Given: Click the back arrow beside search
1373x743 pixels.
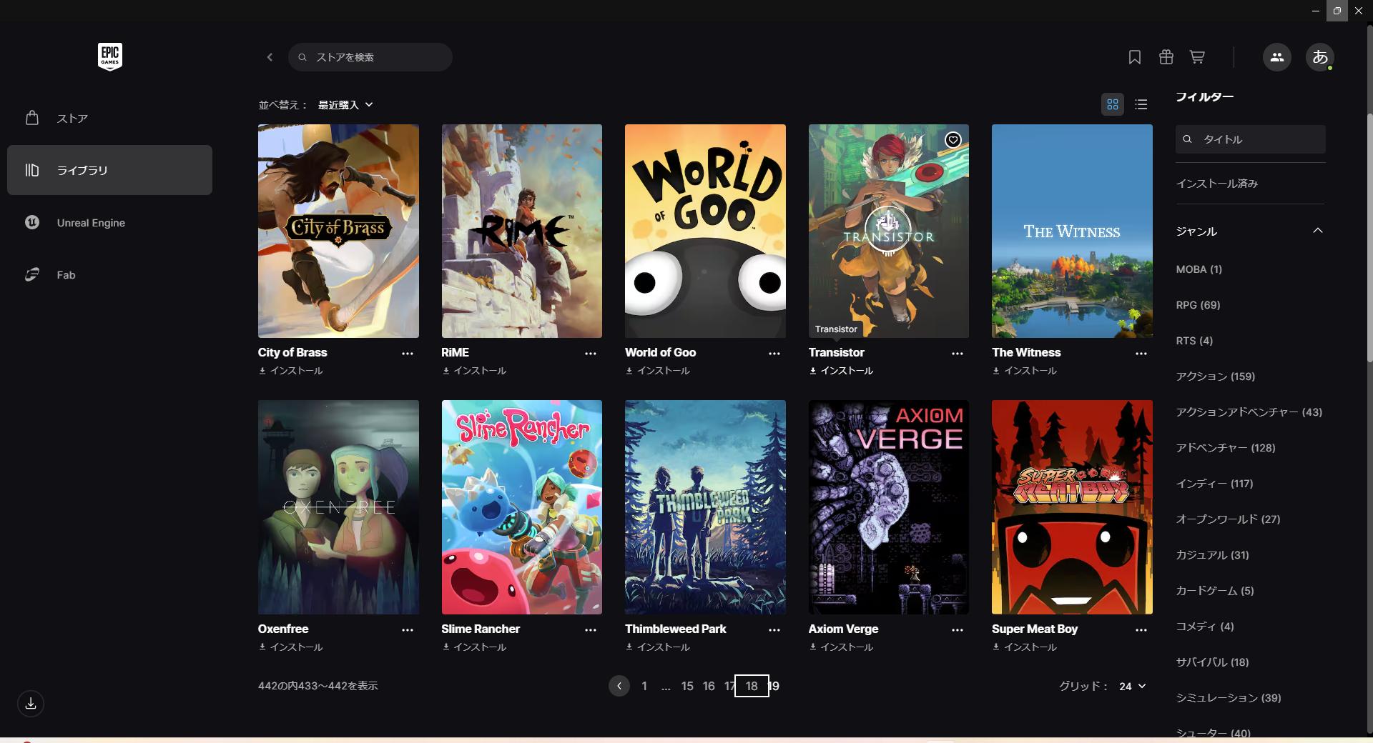Looking at the screenshot, I should tap(270, 57).
